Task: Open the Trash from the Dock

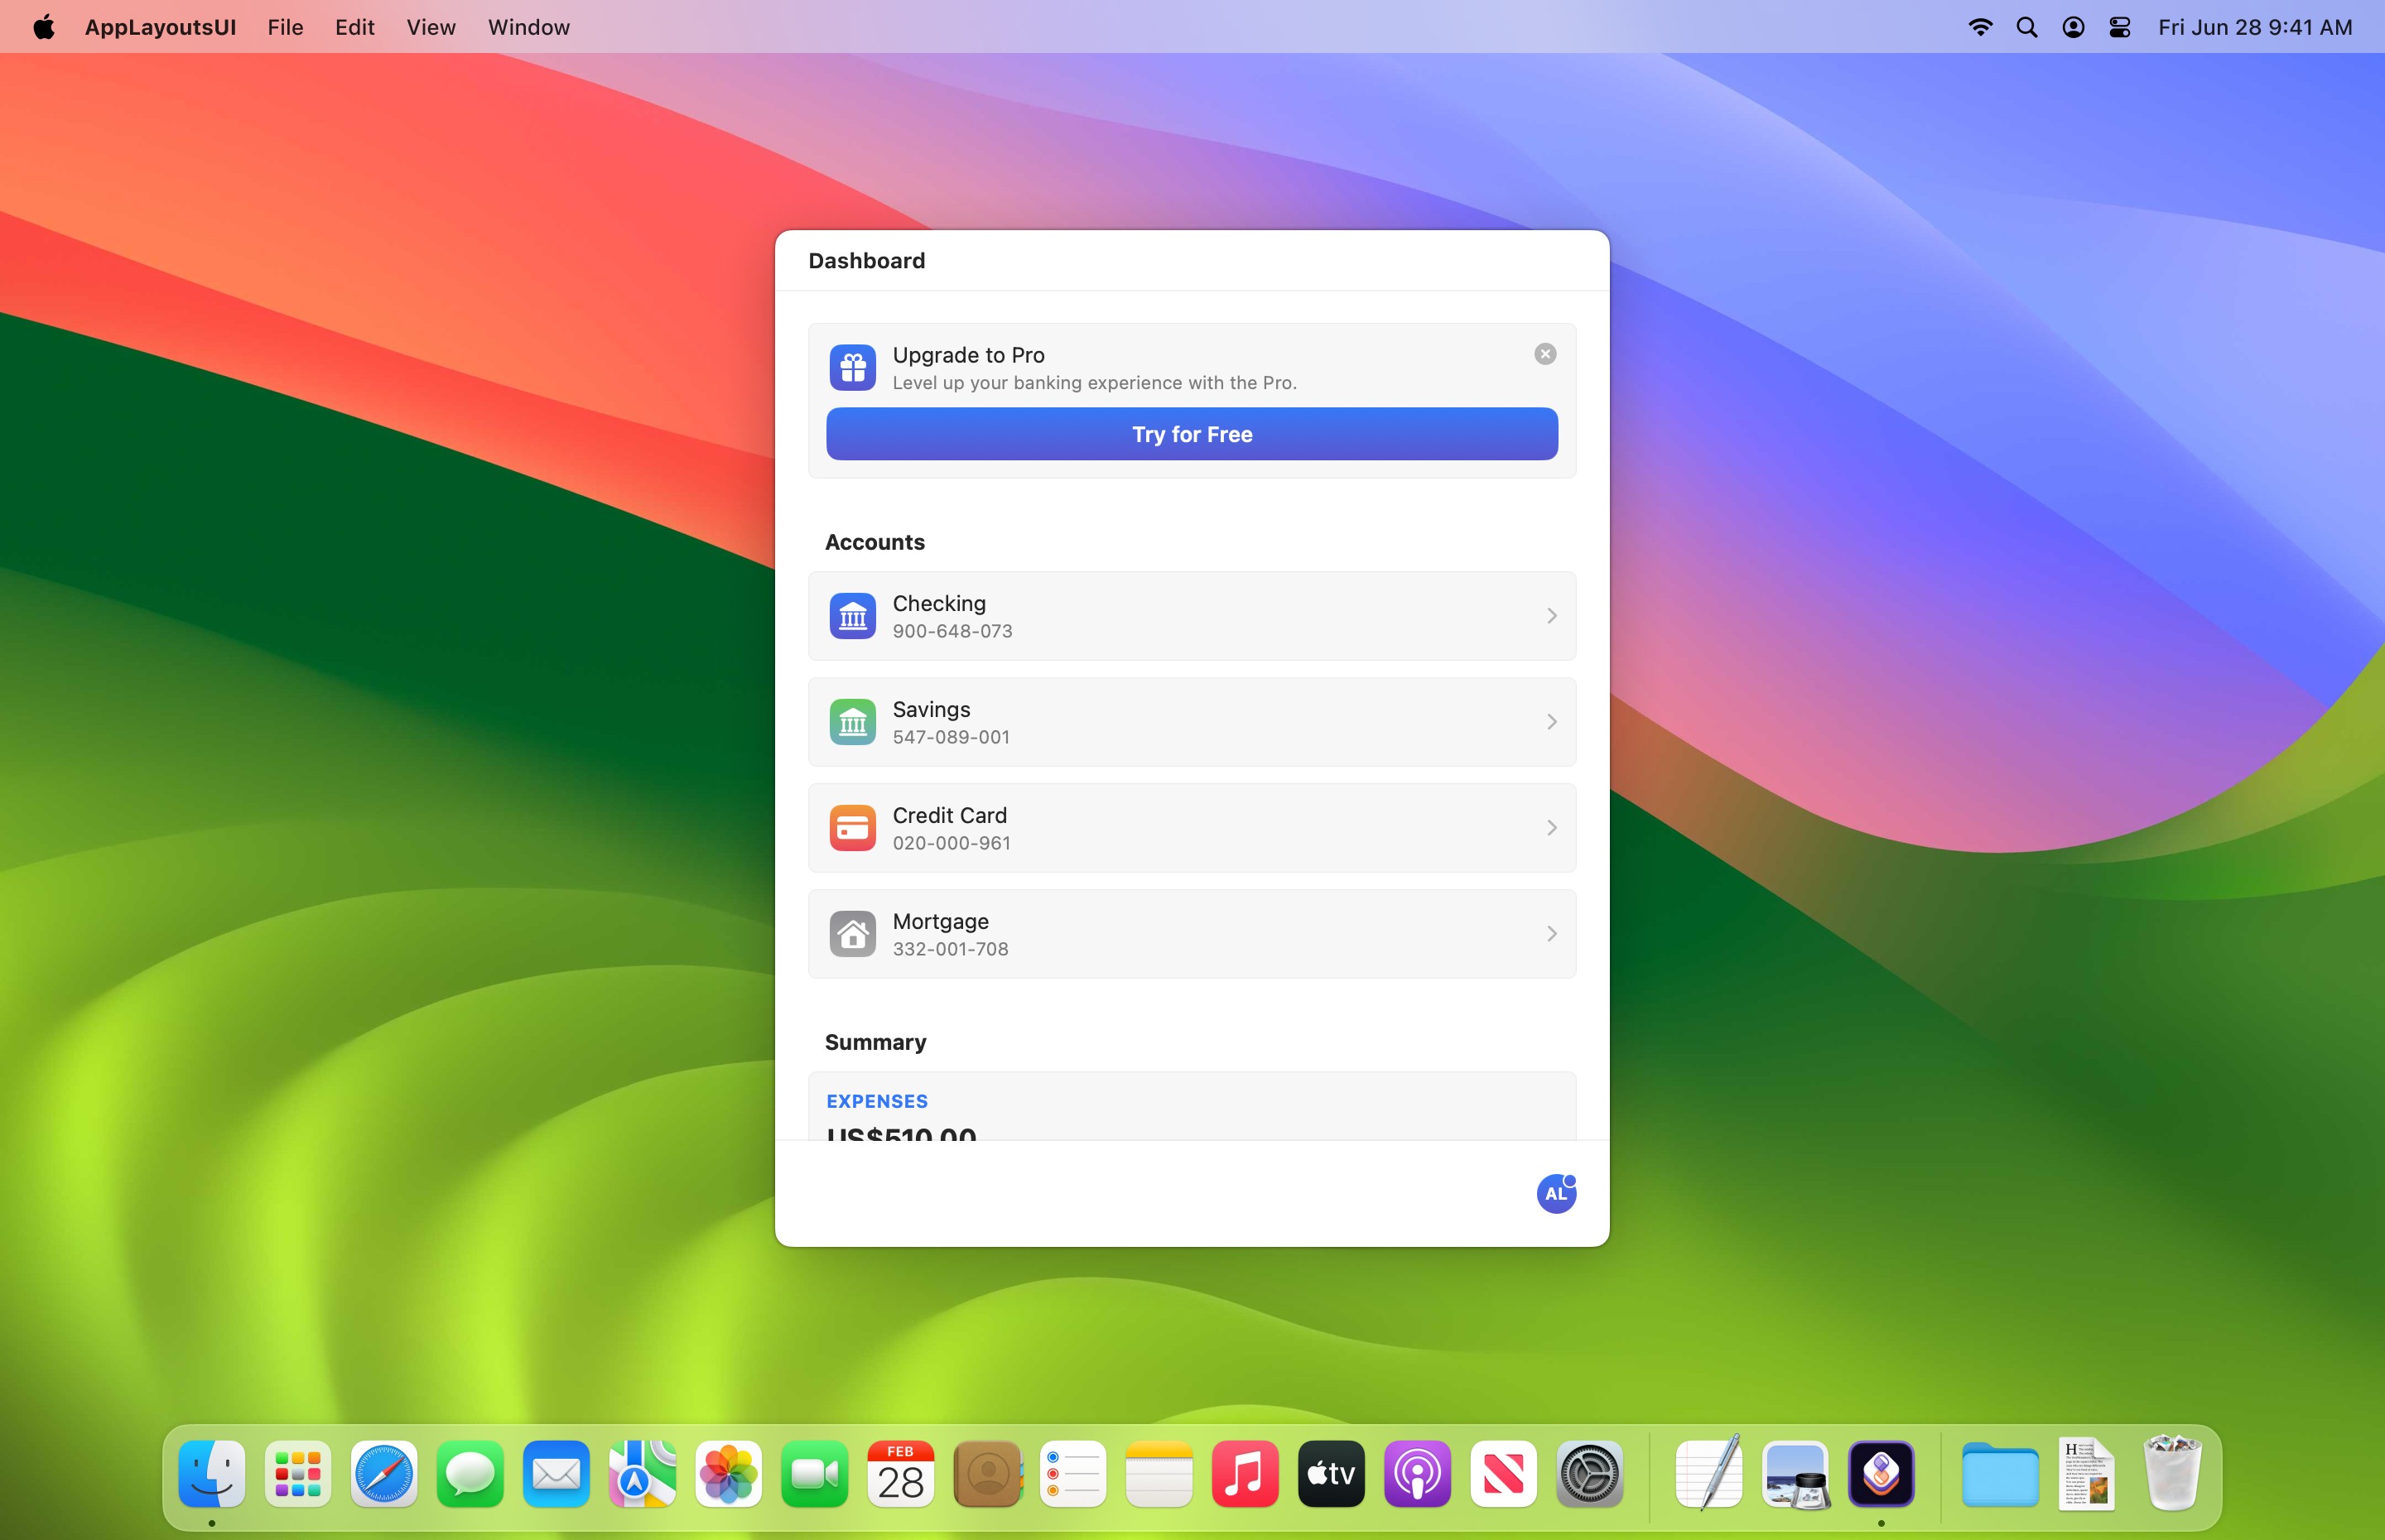Action: coord(2172,1472)
